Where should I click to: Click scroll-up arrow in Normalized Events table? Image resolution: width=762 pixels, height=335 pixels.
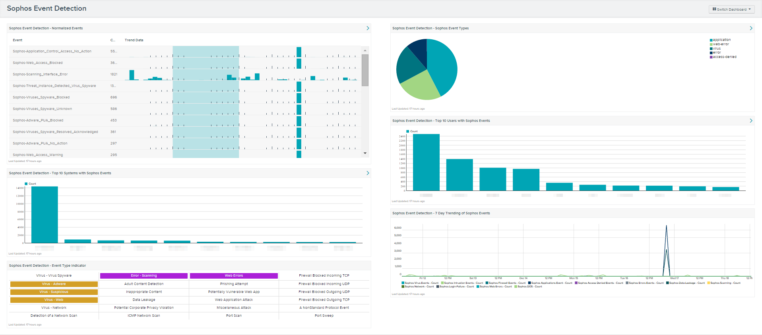point(365,50)
